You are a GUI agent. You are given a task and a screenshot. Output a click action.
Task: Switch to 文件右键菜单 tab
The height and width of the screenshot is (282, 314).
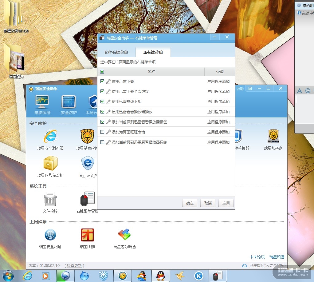click(x=116, y=52)
